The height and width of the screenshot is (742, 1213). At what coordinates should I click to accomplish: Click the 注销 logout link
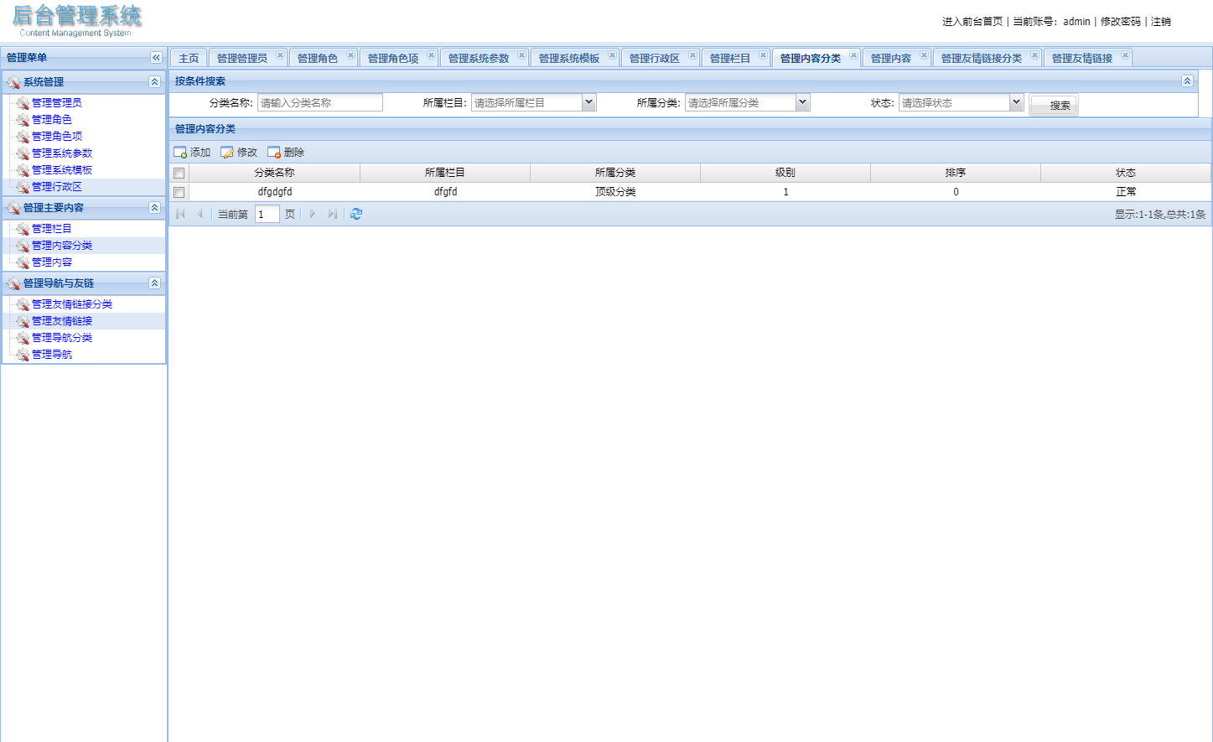1161,21
